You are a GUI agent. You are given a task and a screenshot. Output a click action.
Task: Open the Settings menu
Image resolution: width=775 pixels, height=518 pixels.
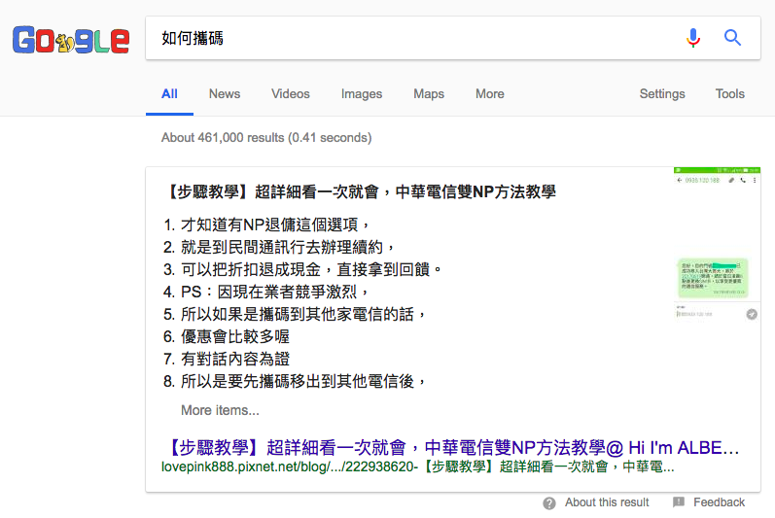point(662,94)
